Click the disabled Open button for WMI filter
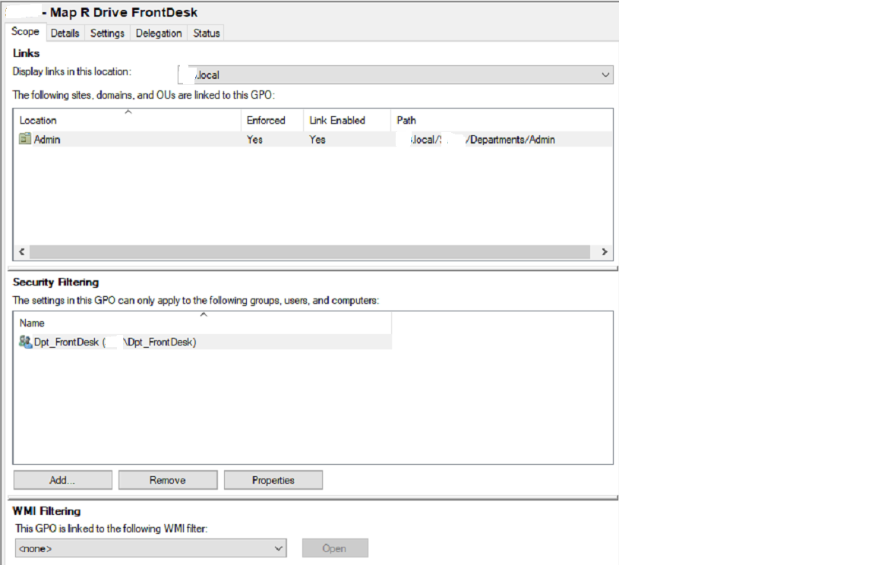875x565 pixels. [334, 548]
